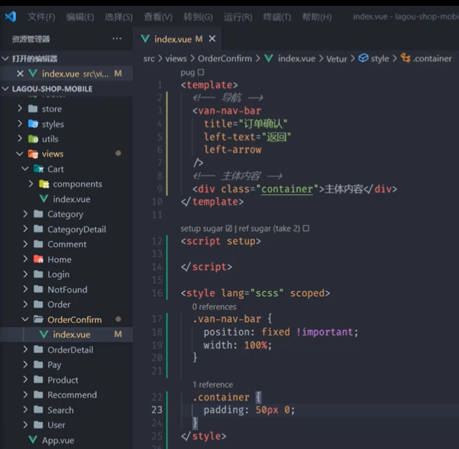
Task: Open the explorer panel more actions ellipsis
Action: (117, 39)
